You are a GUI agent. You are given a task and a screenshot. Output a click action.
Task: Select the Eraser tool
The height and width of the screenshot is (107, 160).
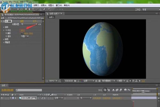(x=44, y=9)
